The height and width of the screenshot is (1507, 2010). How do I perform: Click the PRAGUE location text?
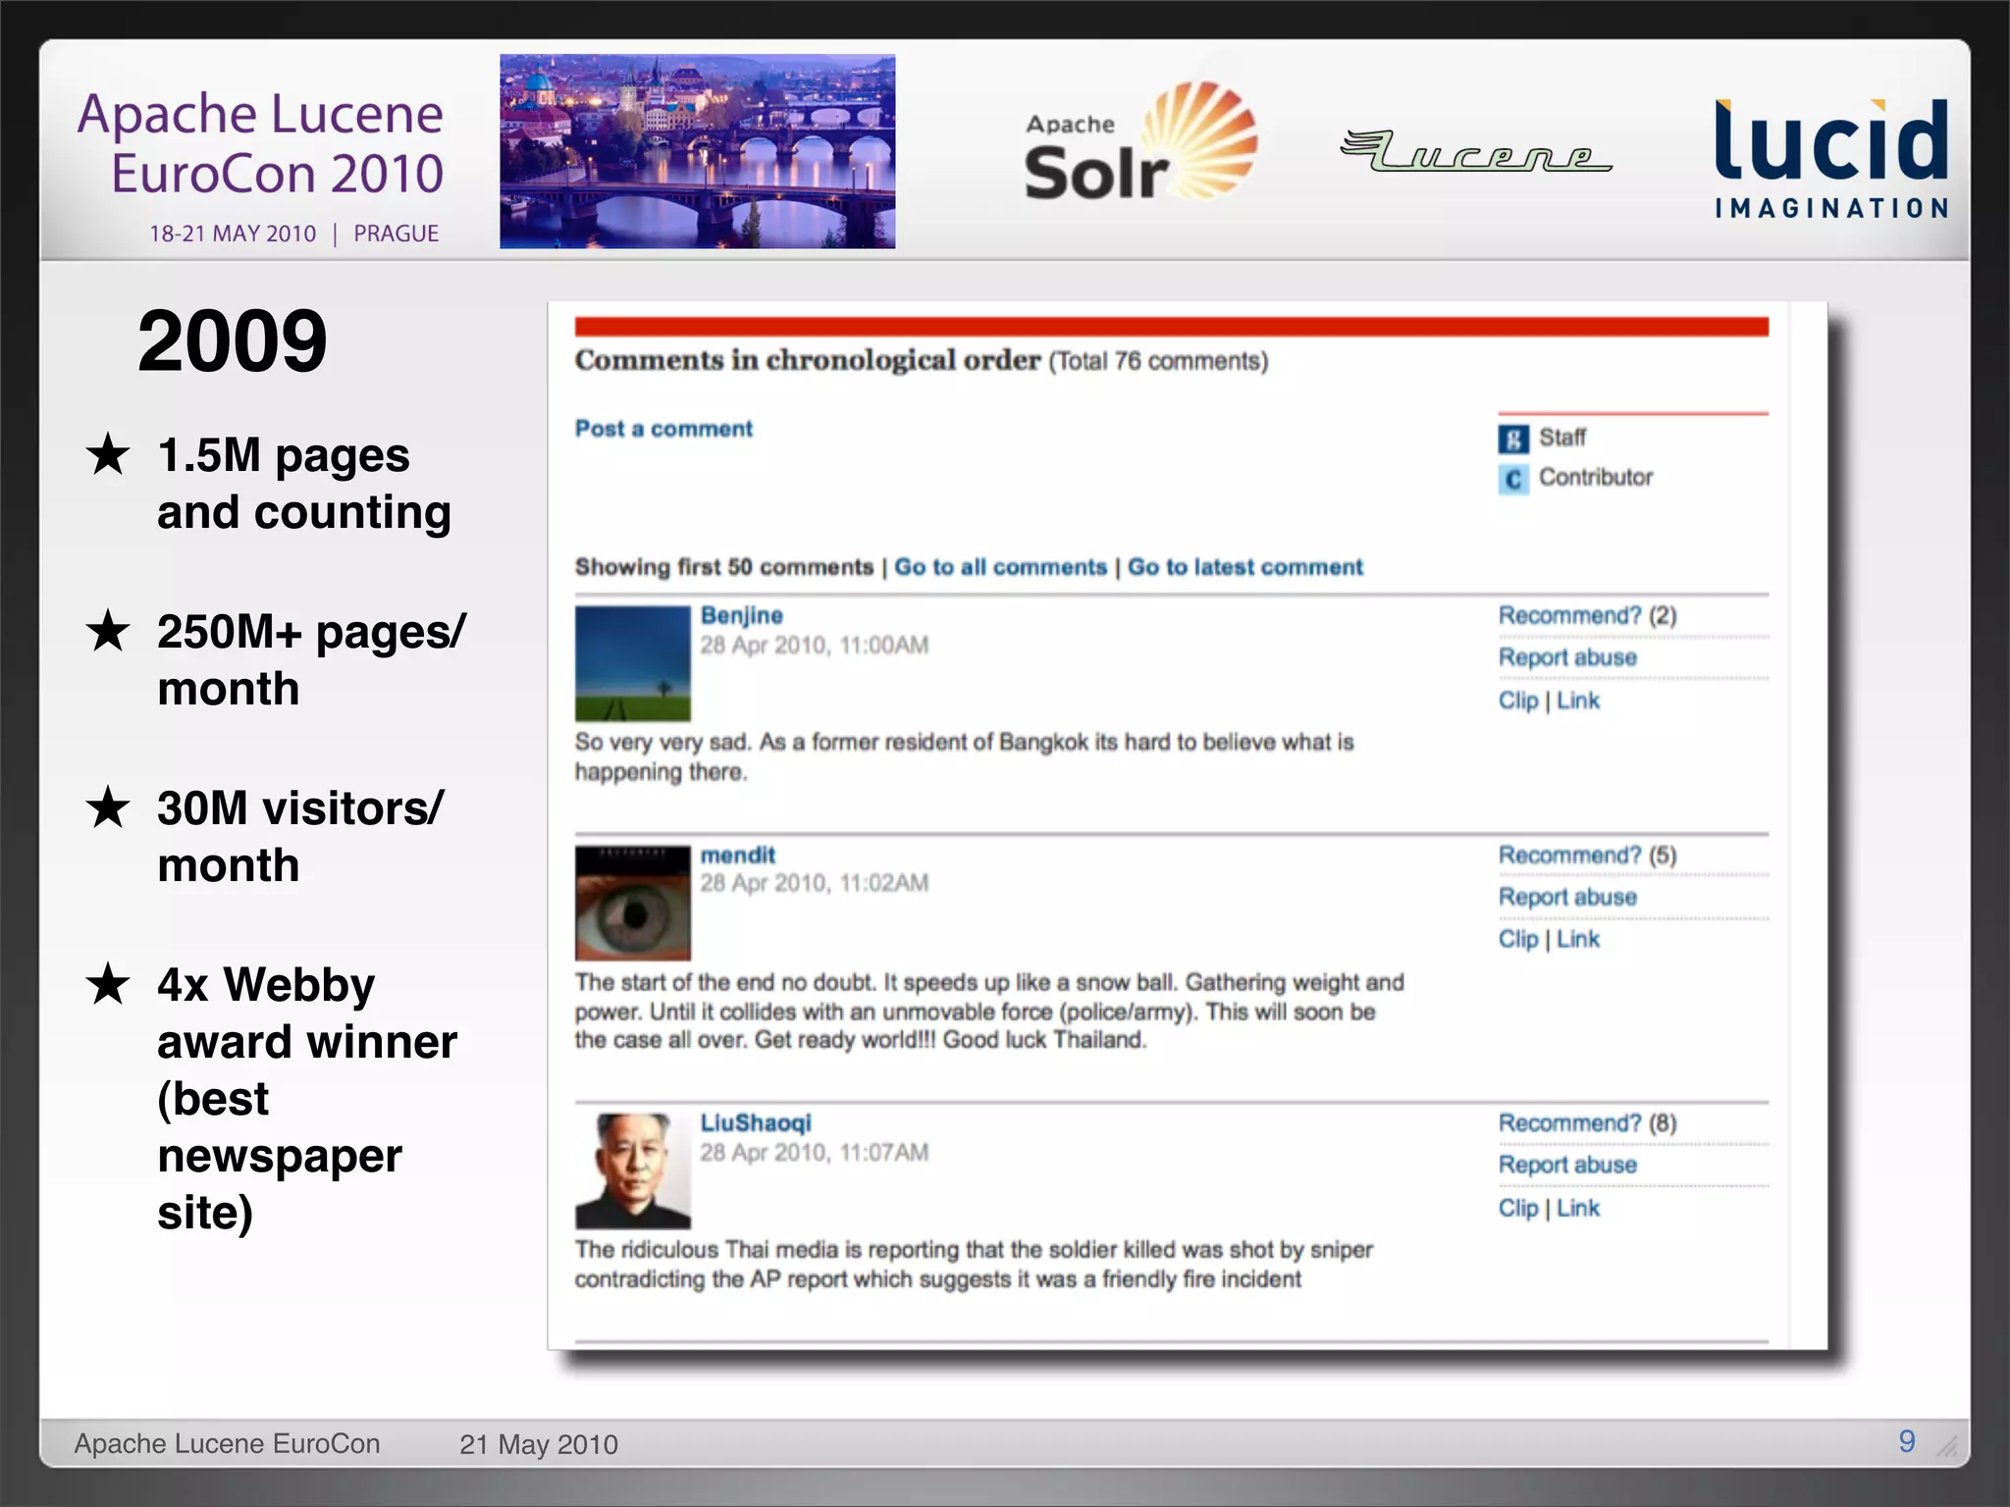pyautogui.click(x=396, y=234)
